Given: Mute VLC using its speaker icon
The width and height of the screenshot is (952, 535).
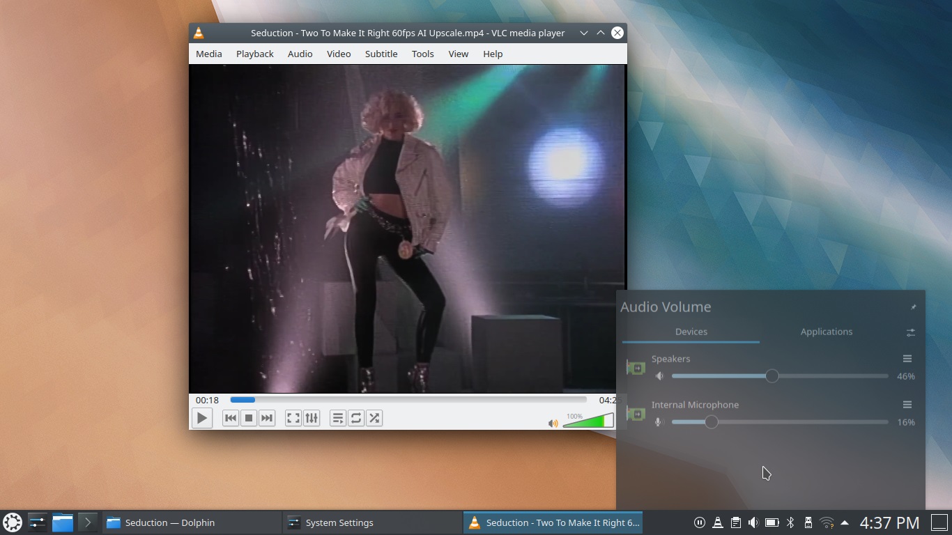Looking at the screenshot, I should pos(553,423).
